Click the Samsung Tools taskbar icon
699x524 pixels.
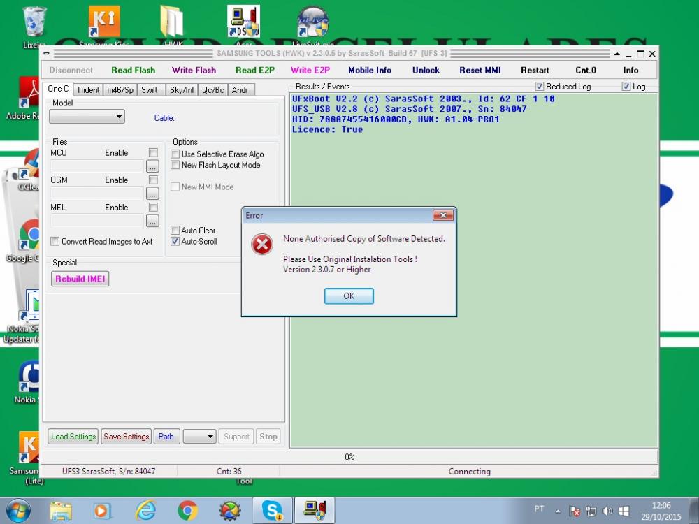point(315,511)
